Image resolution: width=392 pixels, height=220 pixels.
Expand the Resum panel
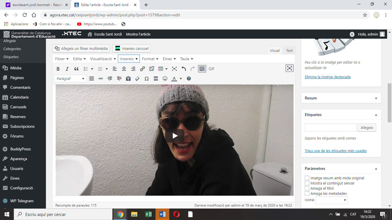[376, 98]
